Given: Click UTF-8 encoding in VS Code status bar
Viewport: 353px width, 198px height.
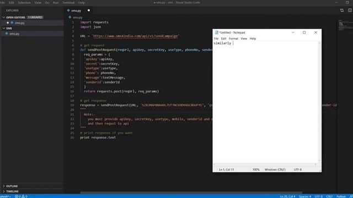Looking at the screenshot, I should pyautogui.click(x=319, y=196).
